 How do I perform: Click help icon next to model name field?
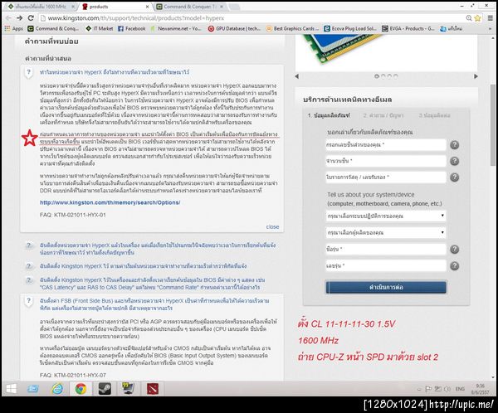pos(455,249)
